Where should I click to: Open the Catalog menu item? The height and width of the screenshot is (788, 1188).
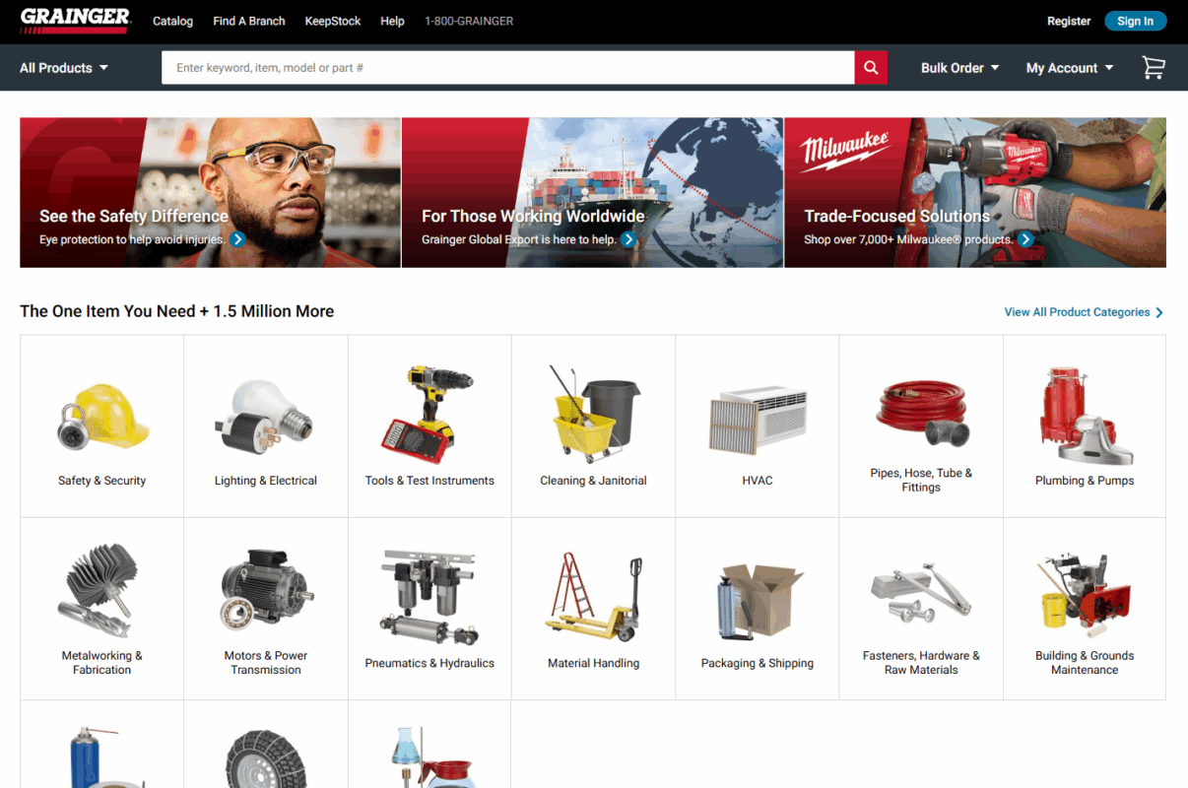pos(172,21)
